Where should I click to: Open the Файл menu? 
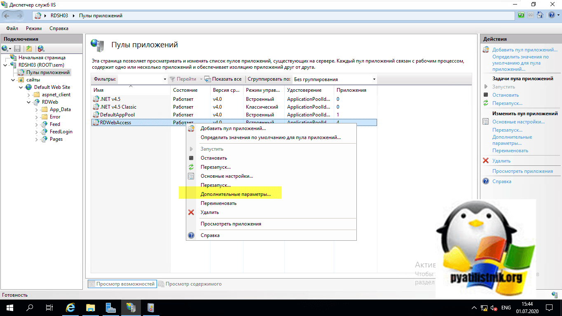(12, 28)
